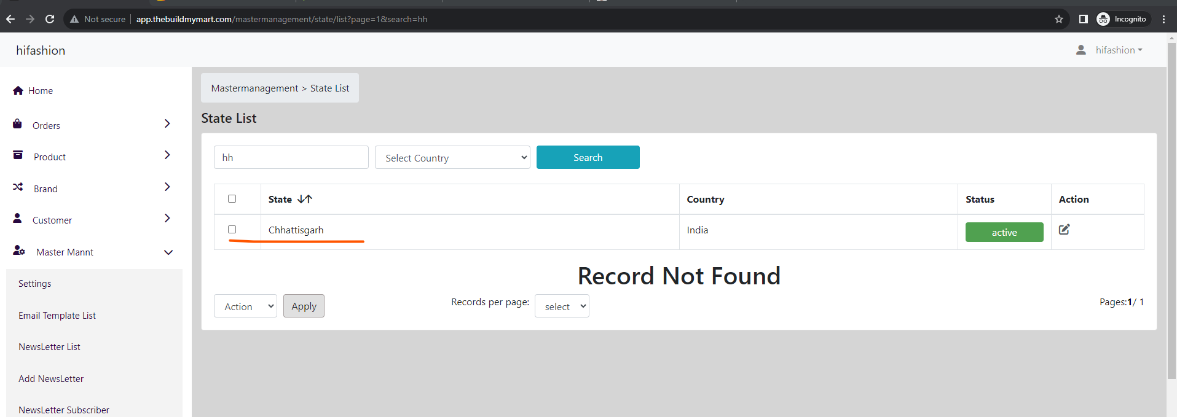Click the Brand shuffle icon

click(18, 187)
